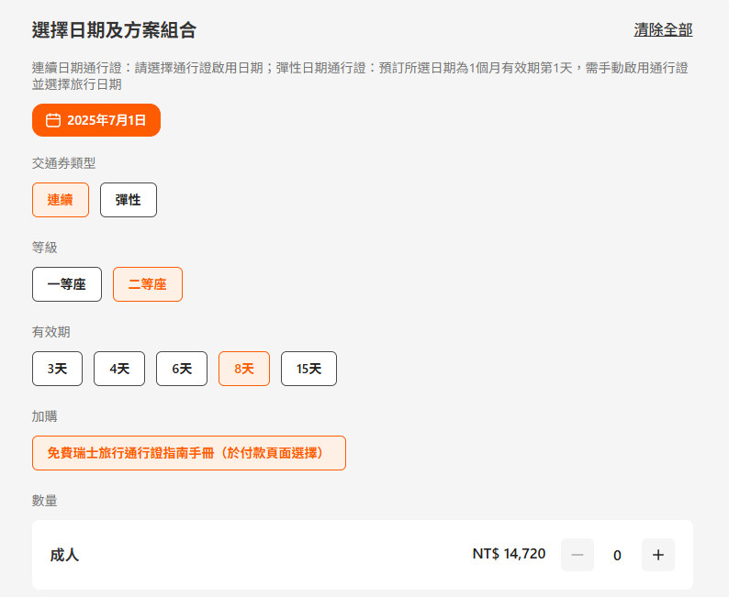Click the 選擇日期及方案組合 heading
Viewport: 729px width, 597px height.
coord(114,30)
